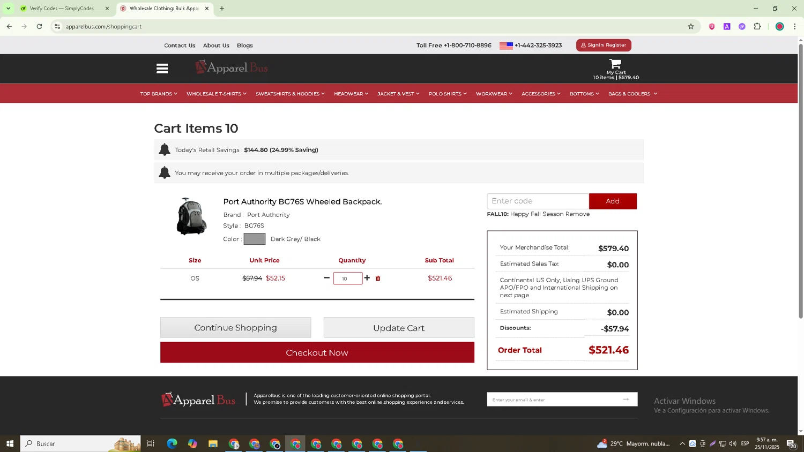
Task: Bookmark this page with star icon
Action: pos(691,26)
